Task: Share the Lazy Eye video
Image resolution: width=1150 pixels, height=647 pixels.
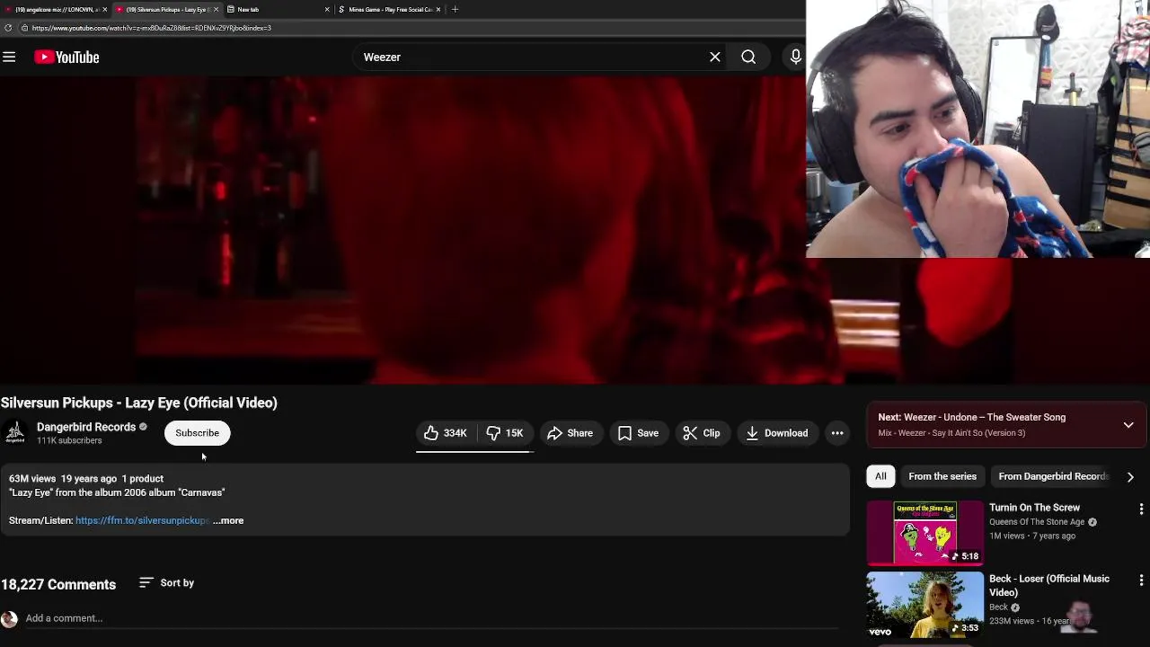Action: [x=570, y=433]
